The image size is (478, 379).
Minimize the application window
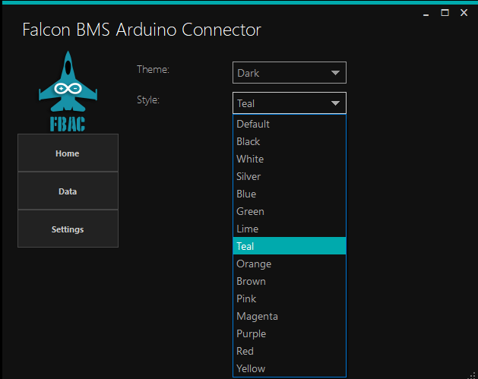point(425,13)
